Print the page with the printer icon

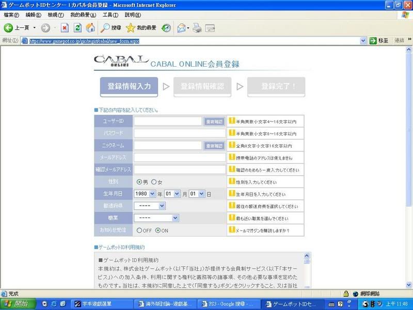[x=197, y=28]
